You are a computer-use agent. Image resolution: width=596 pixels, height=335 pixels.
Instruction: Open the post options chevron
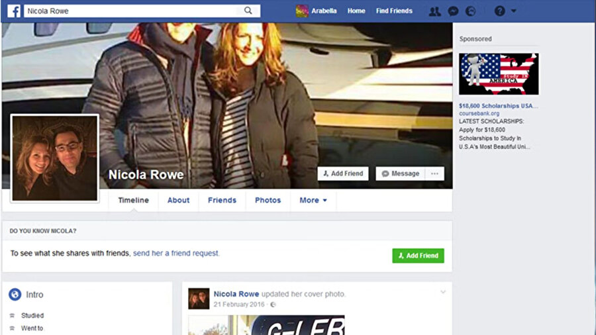[x=443, y=292]
